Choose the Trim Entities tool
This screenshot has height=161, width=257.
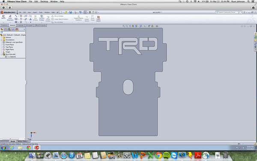(36, 18)
